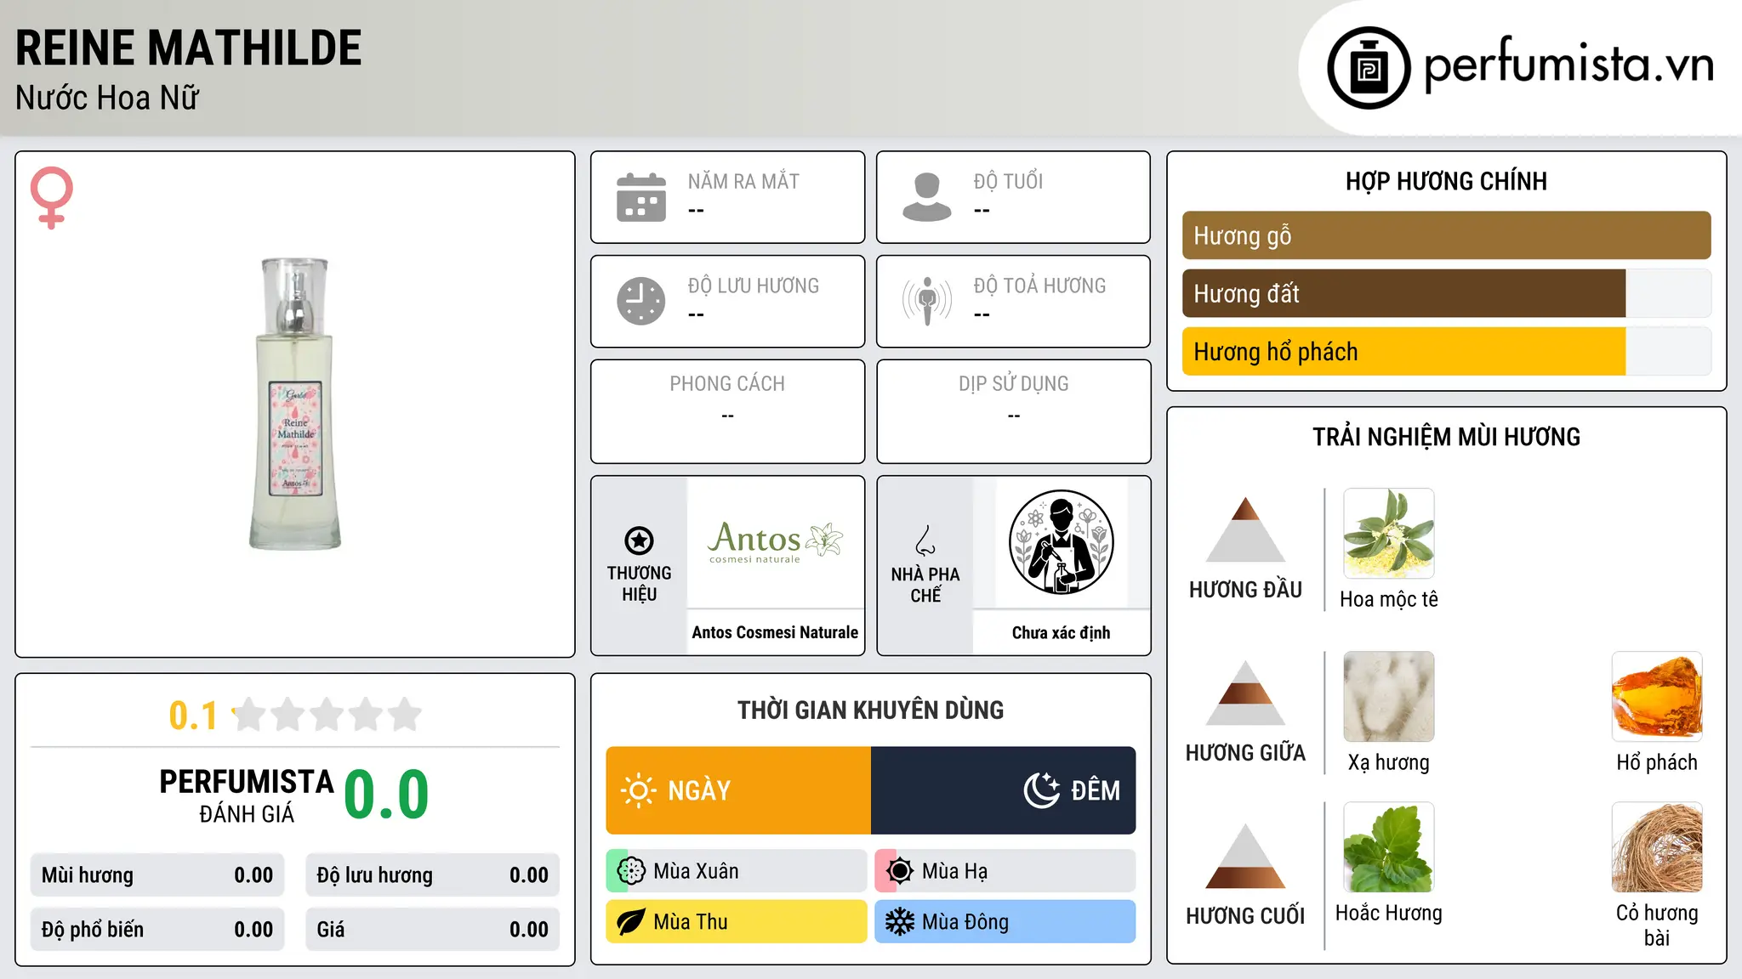The image size is (1742, 979).
Task: Select the Đêm nighttime bar
Action: [1004, 790]
